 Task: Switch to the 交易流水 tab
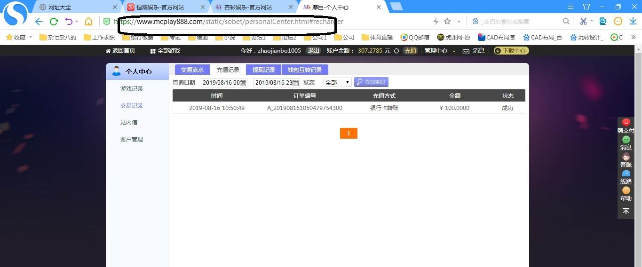[192, 70]
